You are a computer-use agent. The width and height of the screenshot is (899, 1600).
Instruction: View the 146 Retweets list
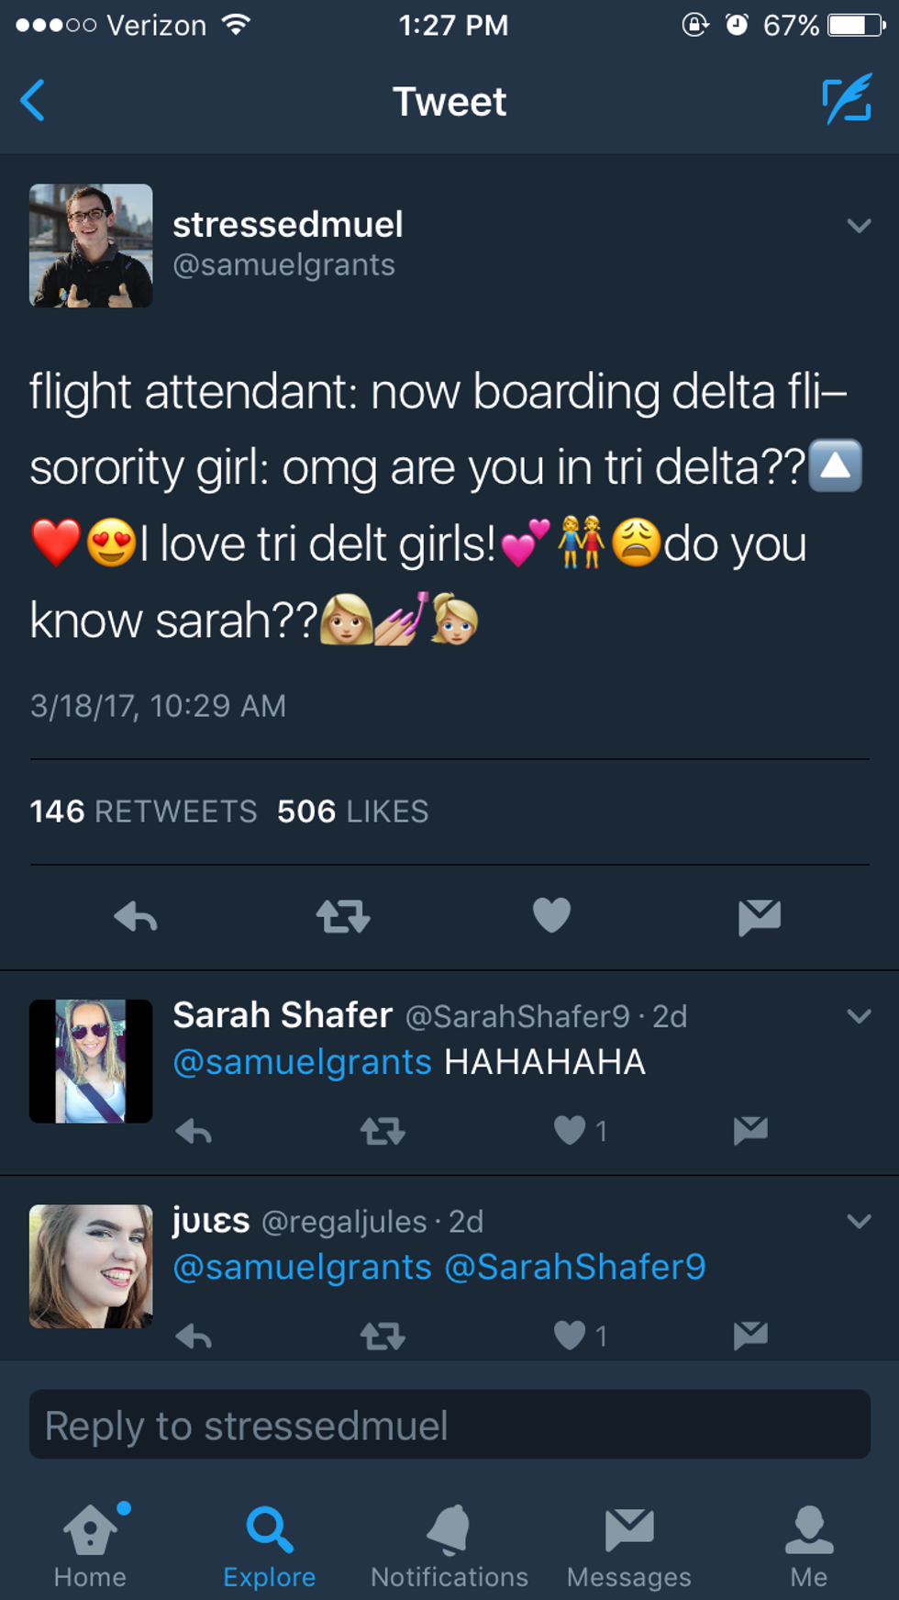(x=143, y=811)
